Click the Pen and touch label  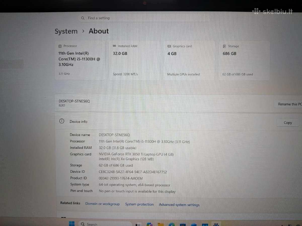pos(81,191)
